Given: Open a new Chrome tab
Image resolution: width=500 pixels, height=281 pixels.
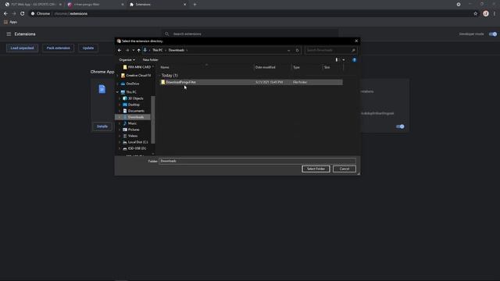Looking at the screenshot, I should pyautogui.click(x=195, y=5).
